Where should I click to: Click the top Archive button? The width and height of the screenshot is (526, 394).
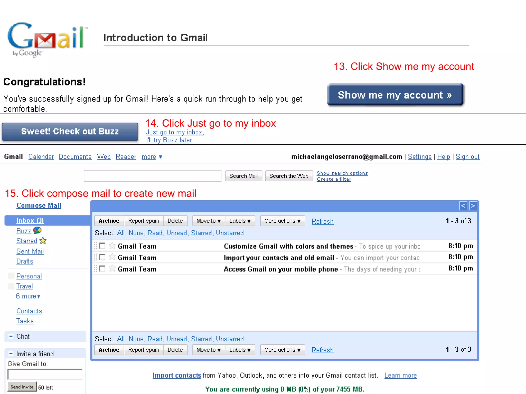pyautogui.click(x=109, y=221)
